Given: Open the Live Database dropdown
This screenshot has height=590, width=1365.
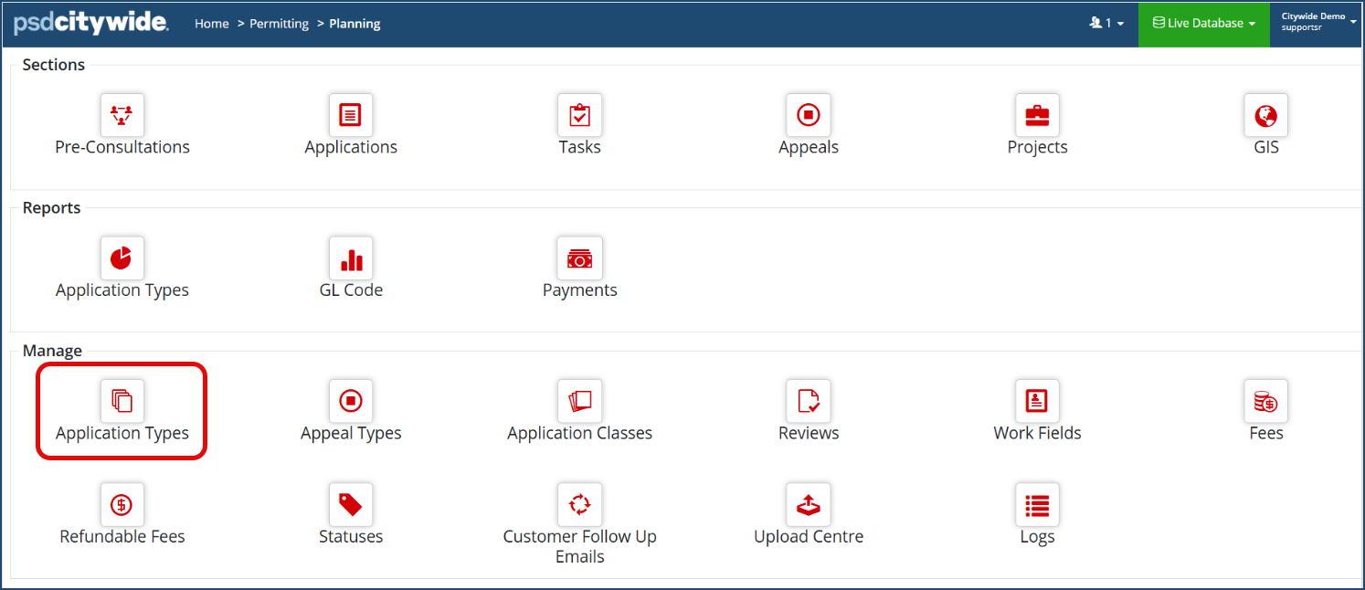Looking at the screenshot, I should coord(1204,23).
